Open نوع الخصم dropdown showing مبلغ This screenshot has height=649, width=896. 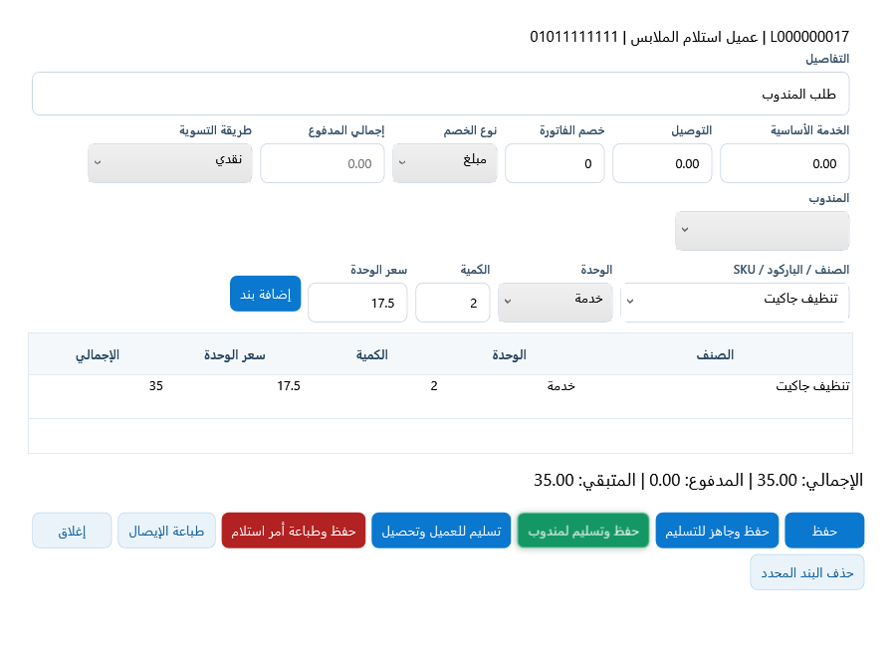445,163
